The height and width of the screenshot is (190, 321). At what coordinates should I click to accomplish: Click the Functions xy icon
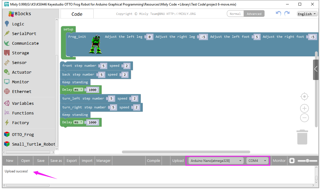[7, 113]
